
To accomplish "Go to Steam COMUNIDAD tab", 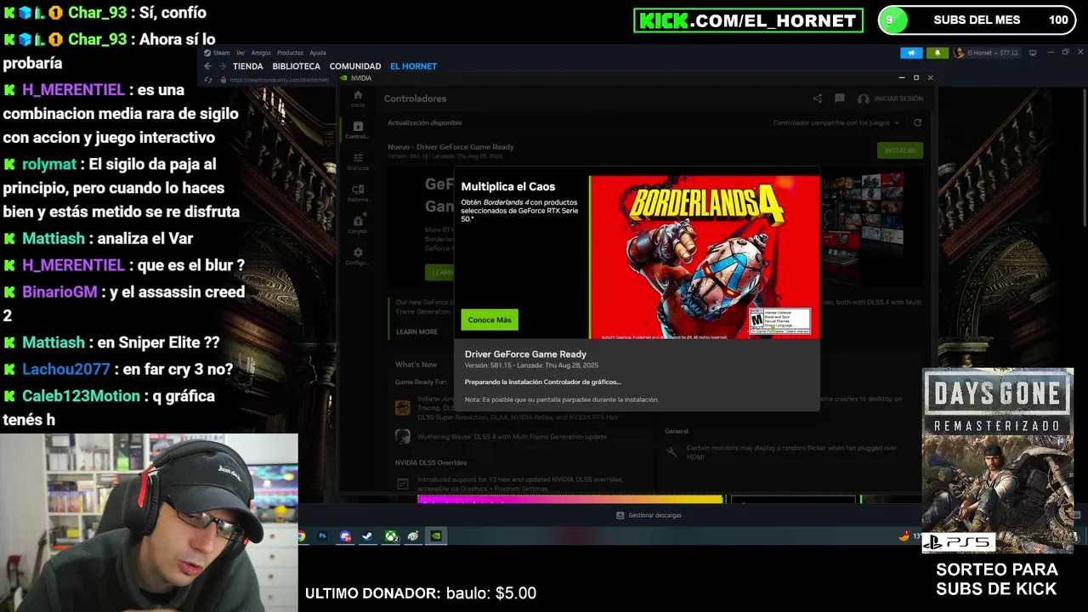I will pyautogui.click(x=355, y=66).
